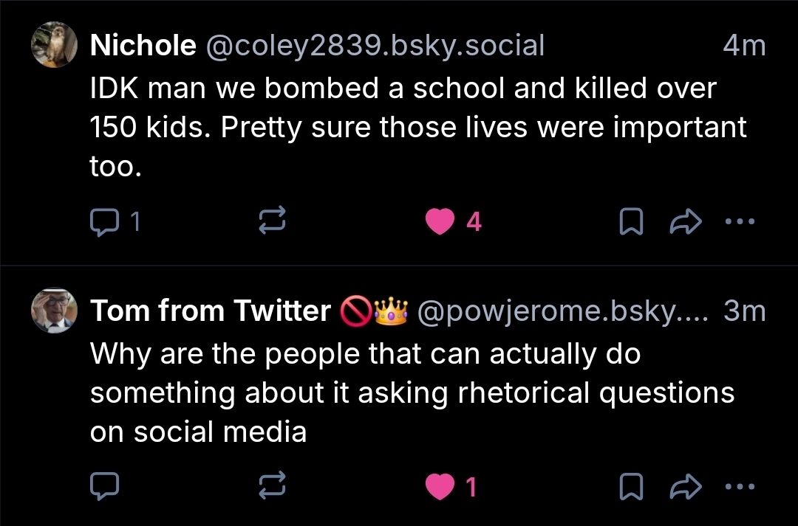Screen dimensions: 798x526
Task: Open more options on Tom's post
Action: (x=741, y=485)
